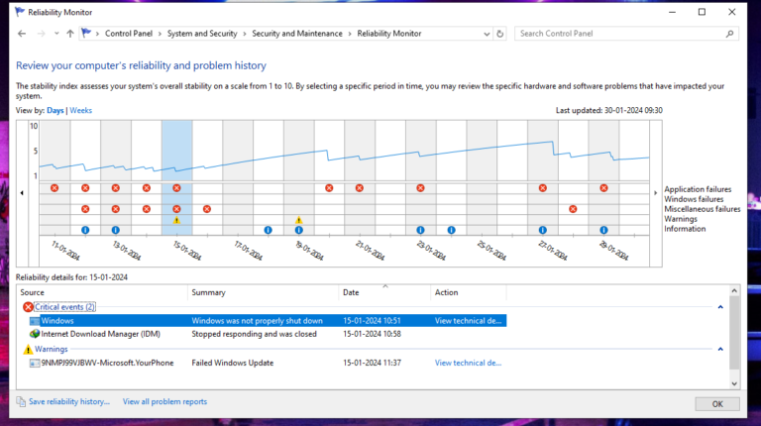Screen dimensions: 761x426
Task: Select application failure icon on 27-01-2024
Action: 543,188
